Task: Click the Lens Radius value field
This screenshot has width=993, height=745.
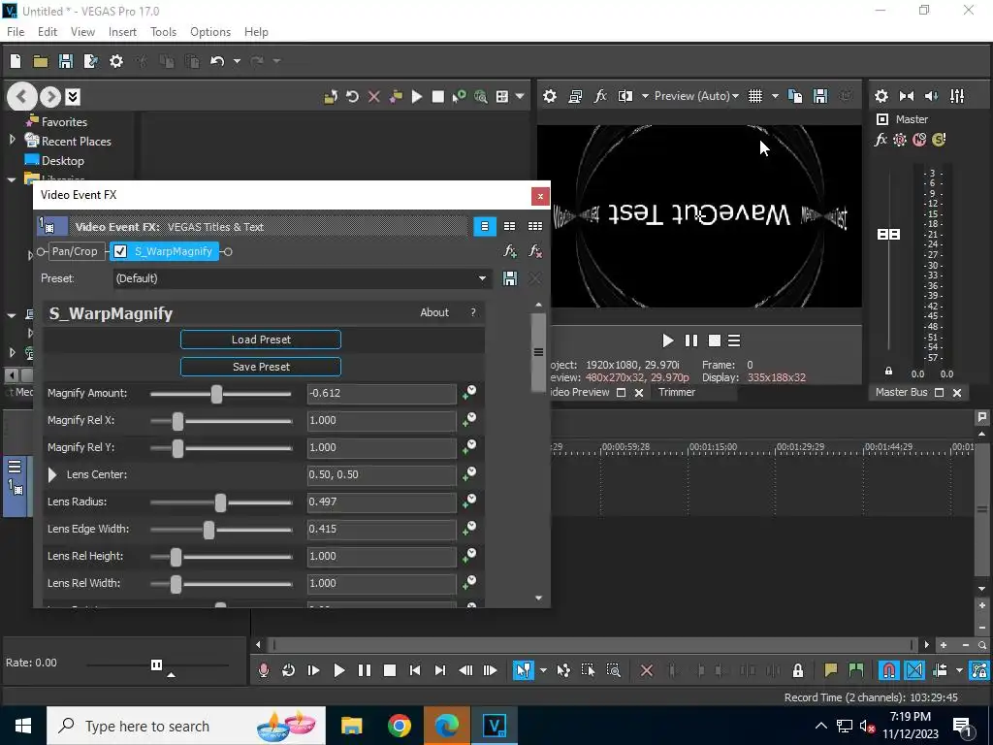Action: point(381,502)
